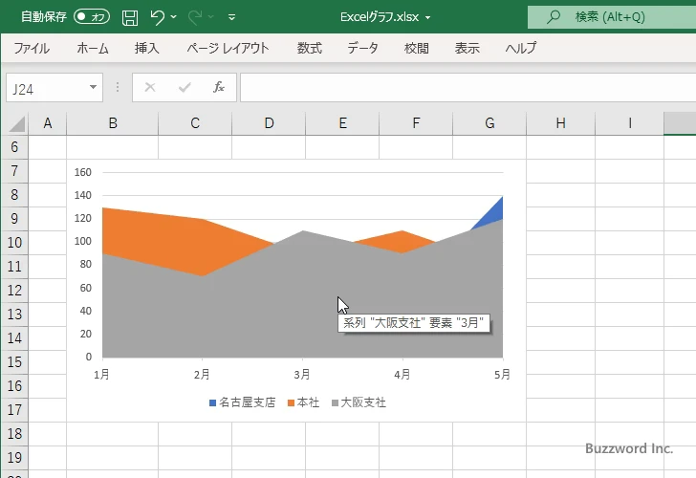This screenshot has width=696, height=478.
Task: Click the Select All corner triangle
Action: point(17,124)
